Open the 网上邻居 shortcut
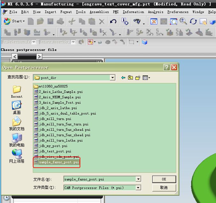The image size is (216, 203). click(17, 156)
